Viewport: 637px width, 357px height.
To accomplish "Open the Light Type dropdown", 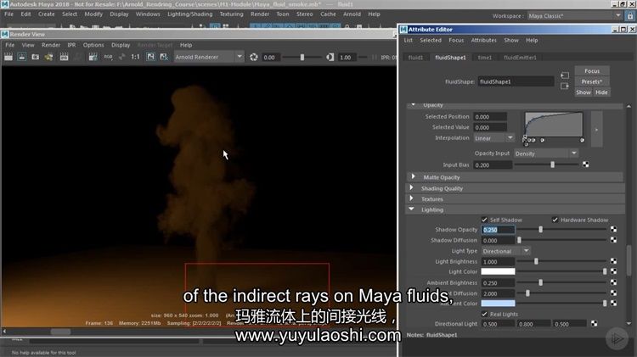I will pos(506,251).
